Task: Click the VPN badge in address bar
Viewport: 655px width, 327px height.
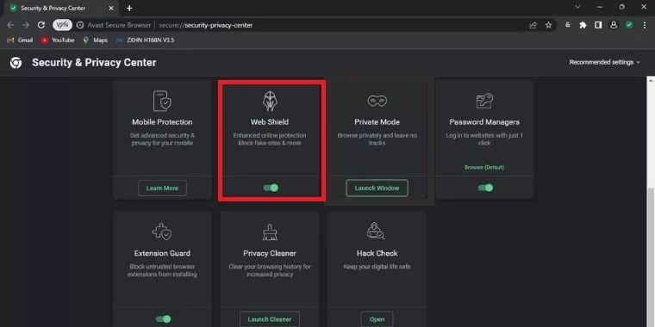Action: point(62,25)
